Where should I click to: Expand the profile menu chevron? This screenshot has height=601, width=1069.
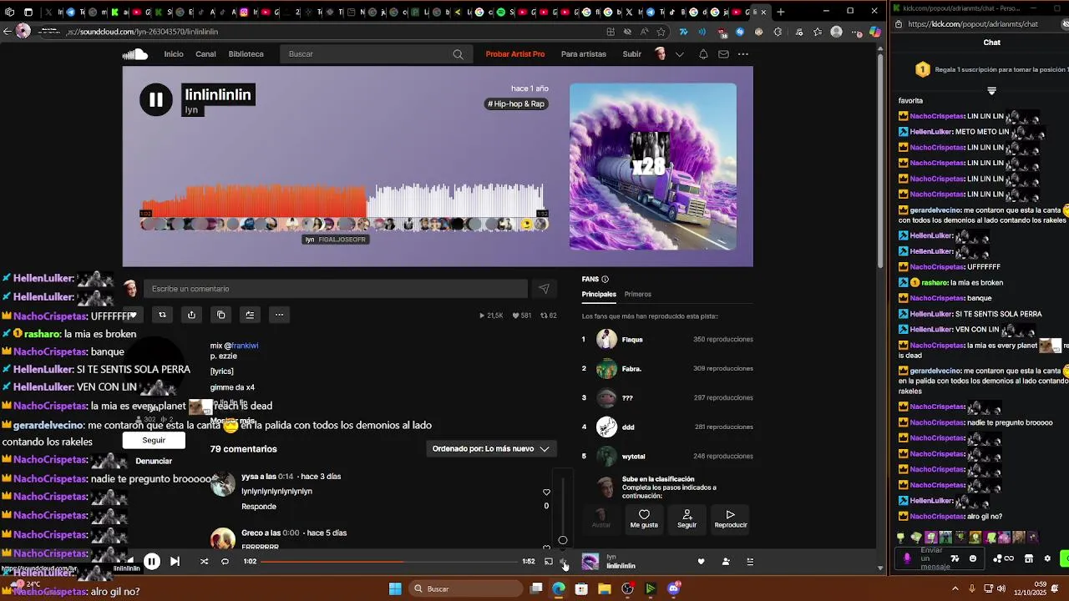click(679, 54)
